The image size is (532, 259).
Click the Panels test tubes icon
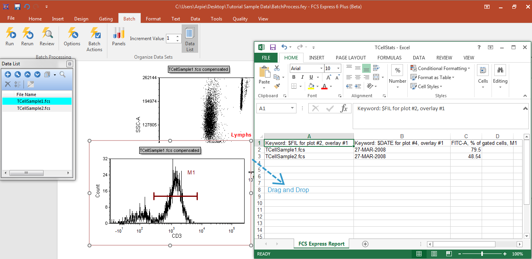point(118,36)
